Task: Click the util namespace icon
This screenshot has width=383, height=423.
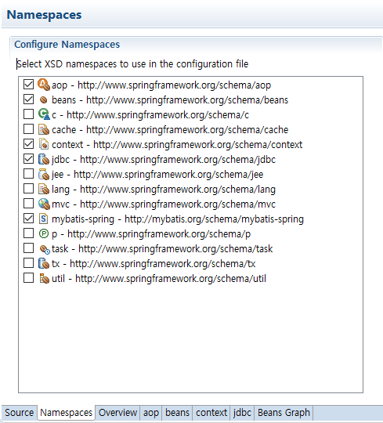Action: click(x=44, y=278)
